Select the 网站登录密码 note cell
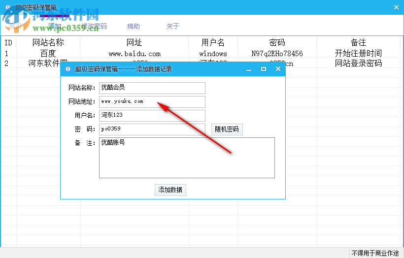Screen dimensions: 404x258 (358, 63)
